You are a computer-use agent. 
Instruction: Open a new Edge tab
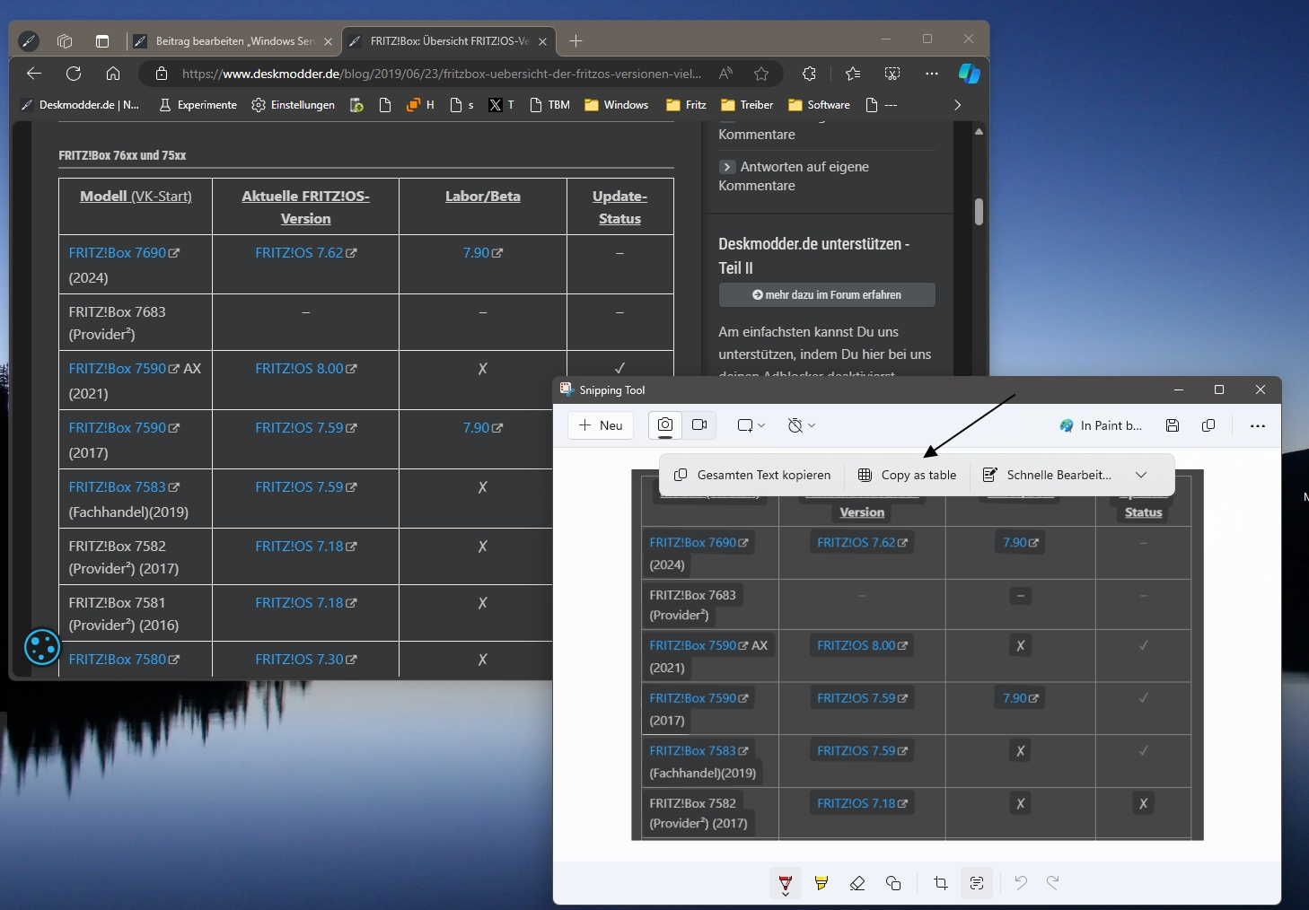576,40
